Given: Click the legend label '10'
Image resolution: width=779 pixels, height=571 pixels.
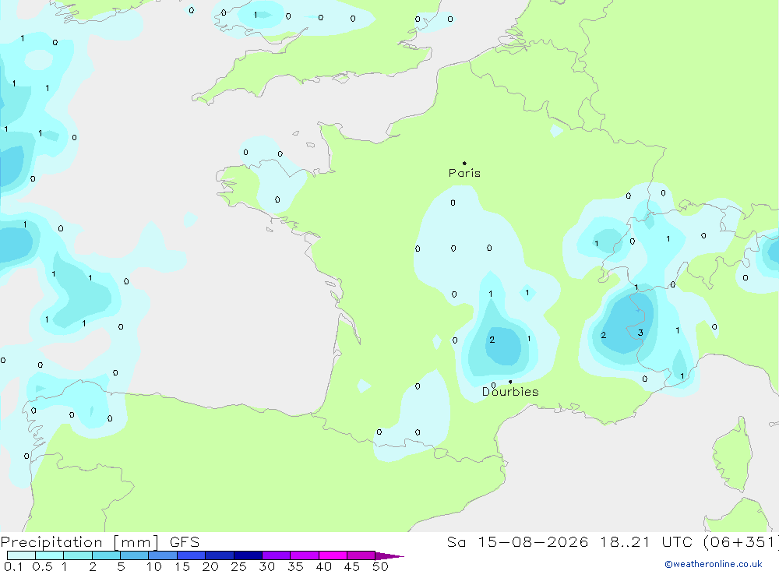Looking at the screenshot, I should click(154, 566).
